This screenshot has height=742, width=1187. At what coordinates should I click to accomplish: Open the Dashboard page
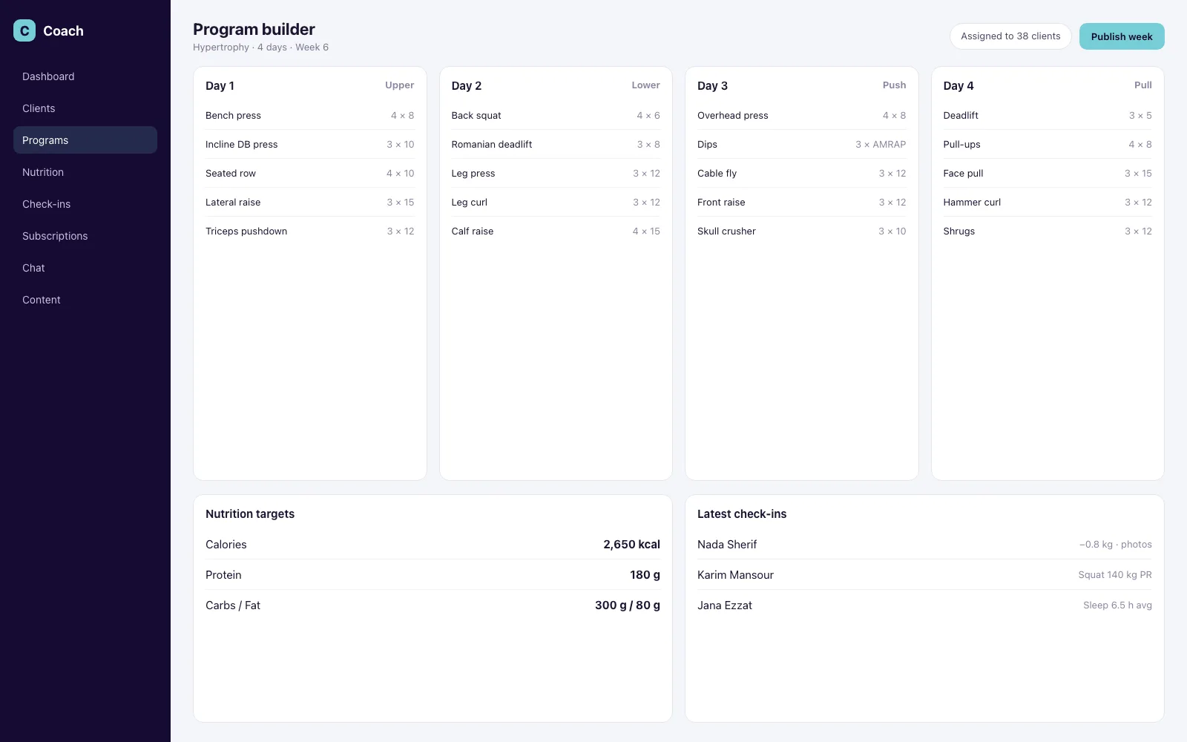click(85, 76)
